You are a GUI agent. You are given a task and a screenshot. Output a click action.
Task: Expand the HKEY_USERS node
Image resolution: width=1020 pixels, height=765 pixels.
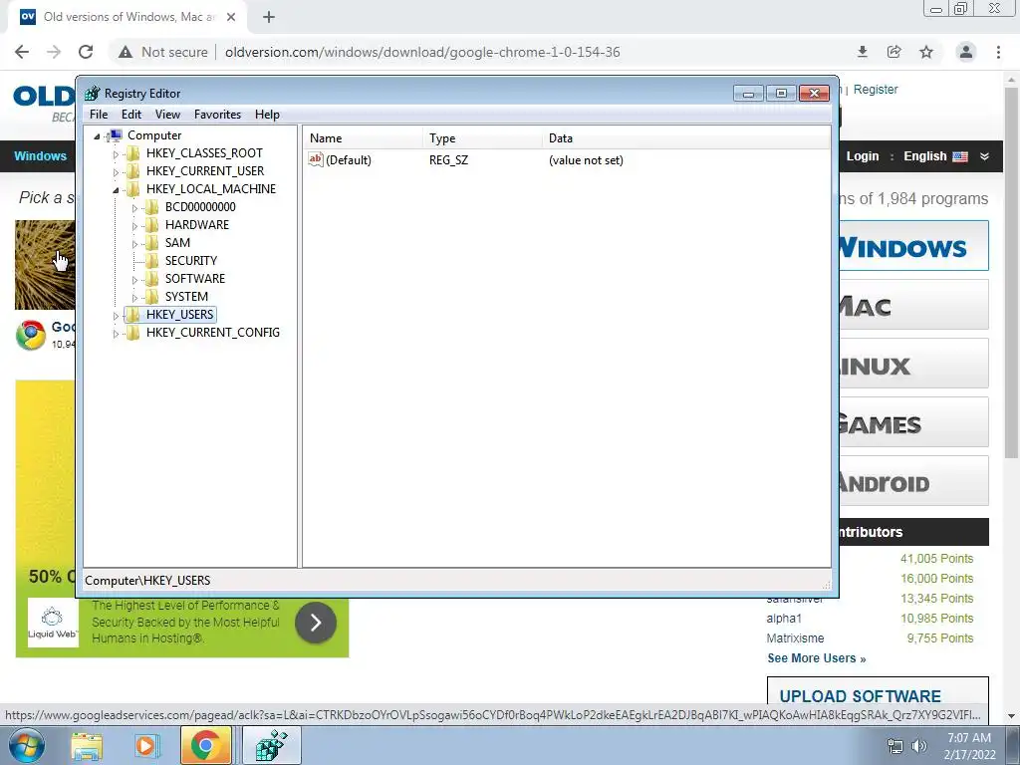(116, 315)
